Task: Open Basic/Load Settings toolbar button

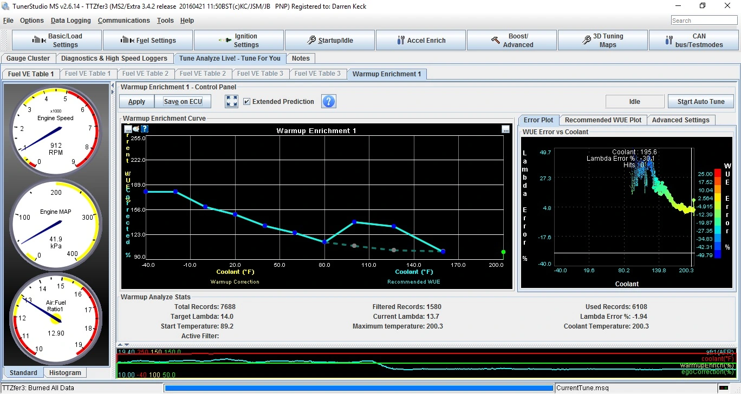Action: (x=57, y=41)
